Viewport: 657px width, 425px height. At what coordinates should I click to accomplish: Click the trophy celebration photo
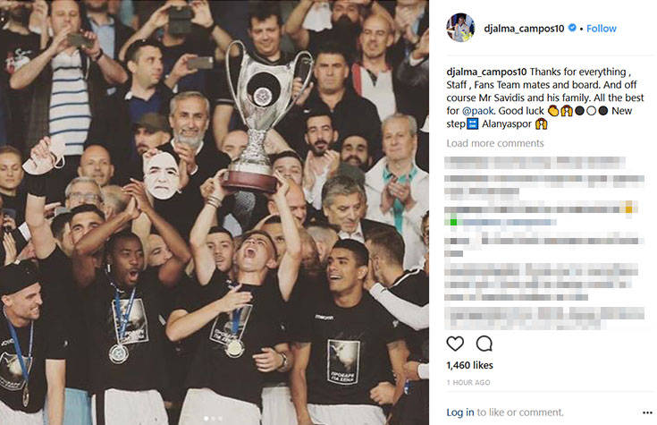coord(215,212)
